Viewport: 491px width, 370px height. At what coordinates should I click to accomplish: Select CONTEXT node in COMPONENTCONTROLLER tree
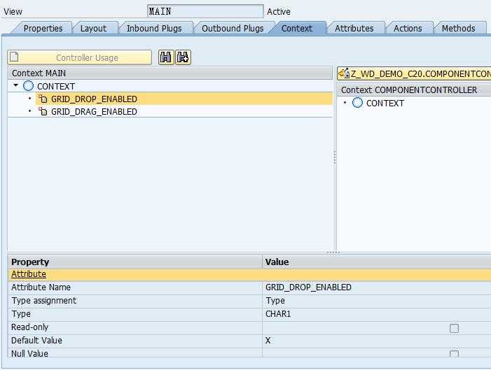tap(385, 103)
